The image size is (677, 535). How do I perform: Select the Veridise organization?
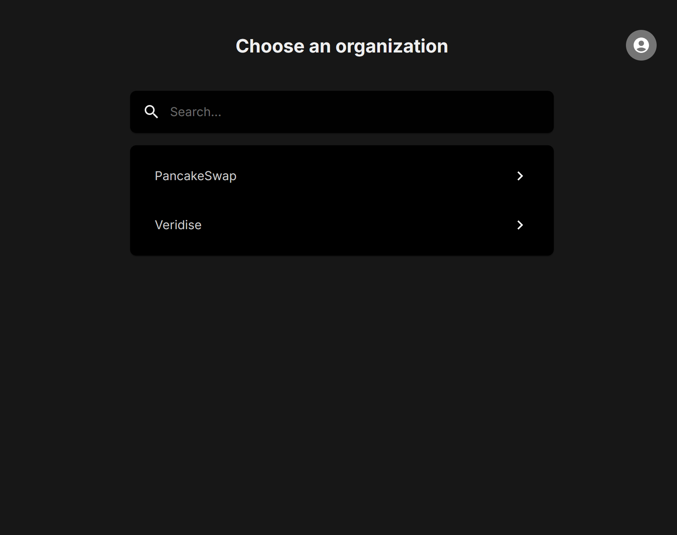(x=342, y=225)
